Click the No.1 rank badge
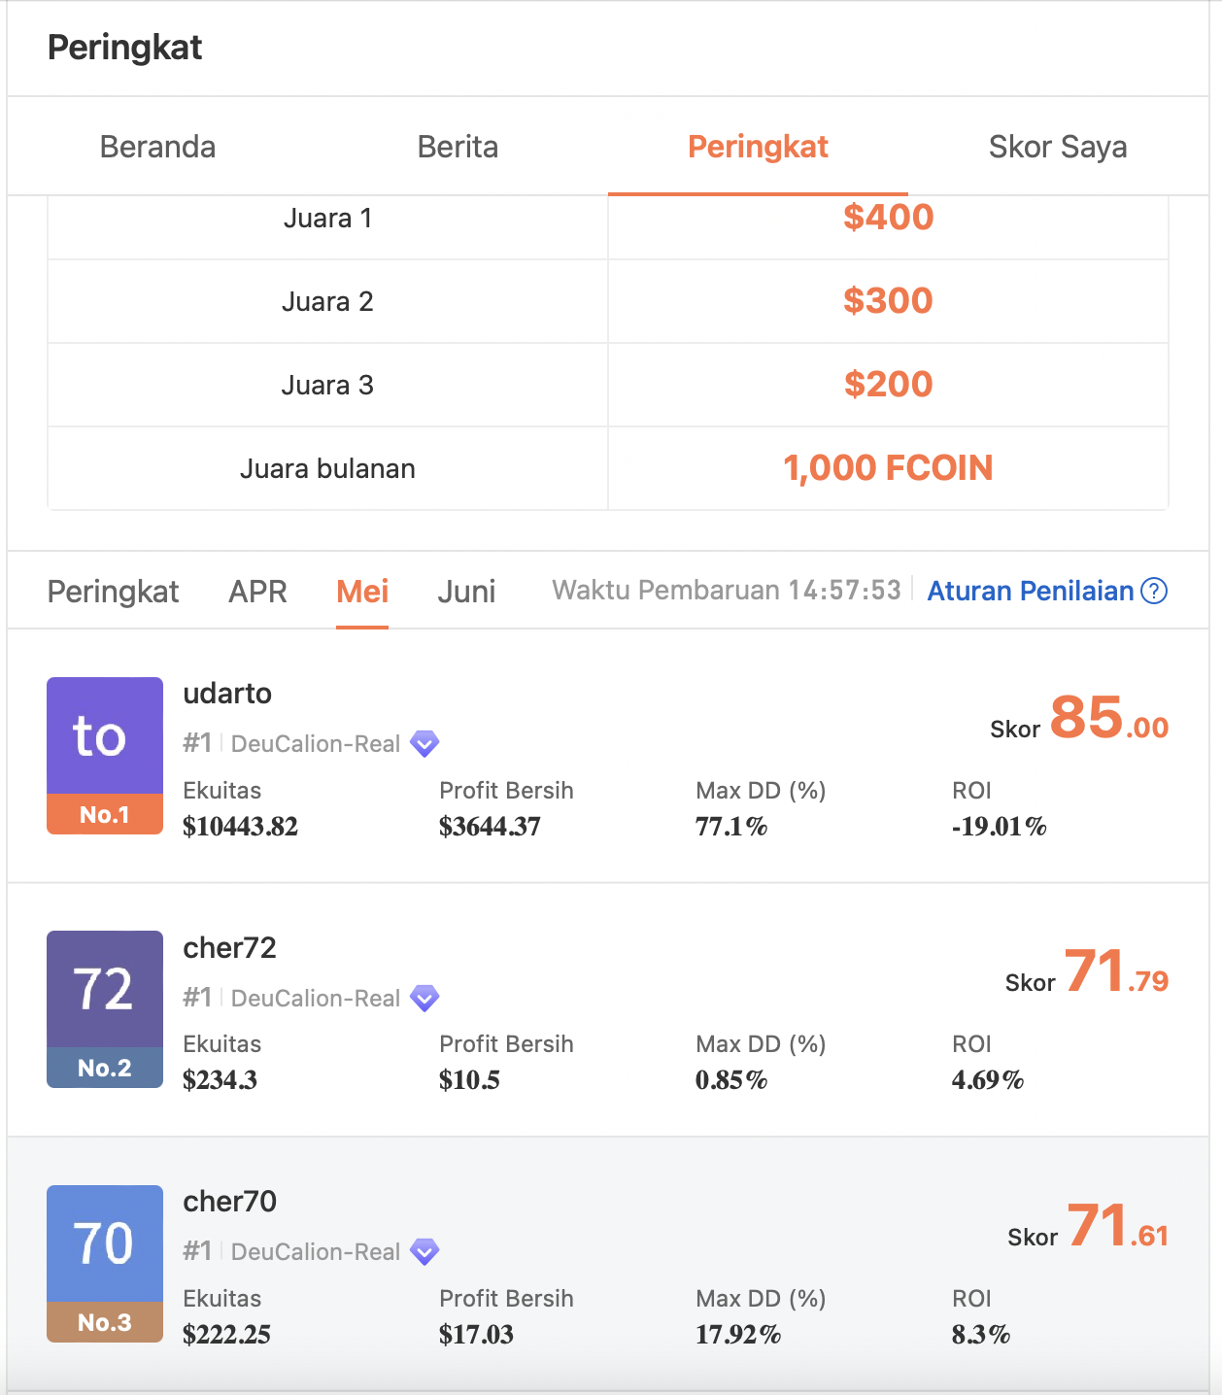The image size is (1222, 1395). [x=105, y=814]
